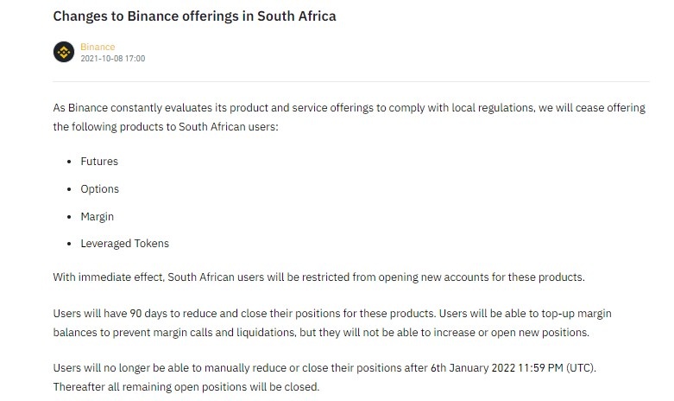Click the bullet point beside Futures

coord(69,162)
